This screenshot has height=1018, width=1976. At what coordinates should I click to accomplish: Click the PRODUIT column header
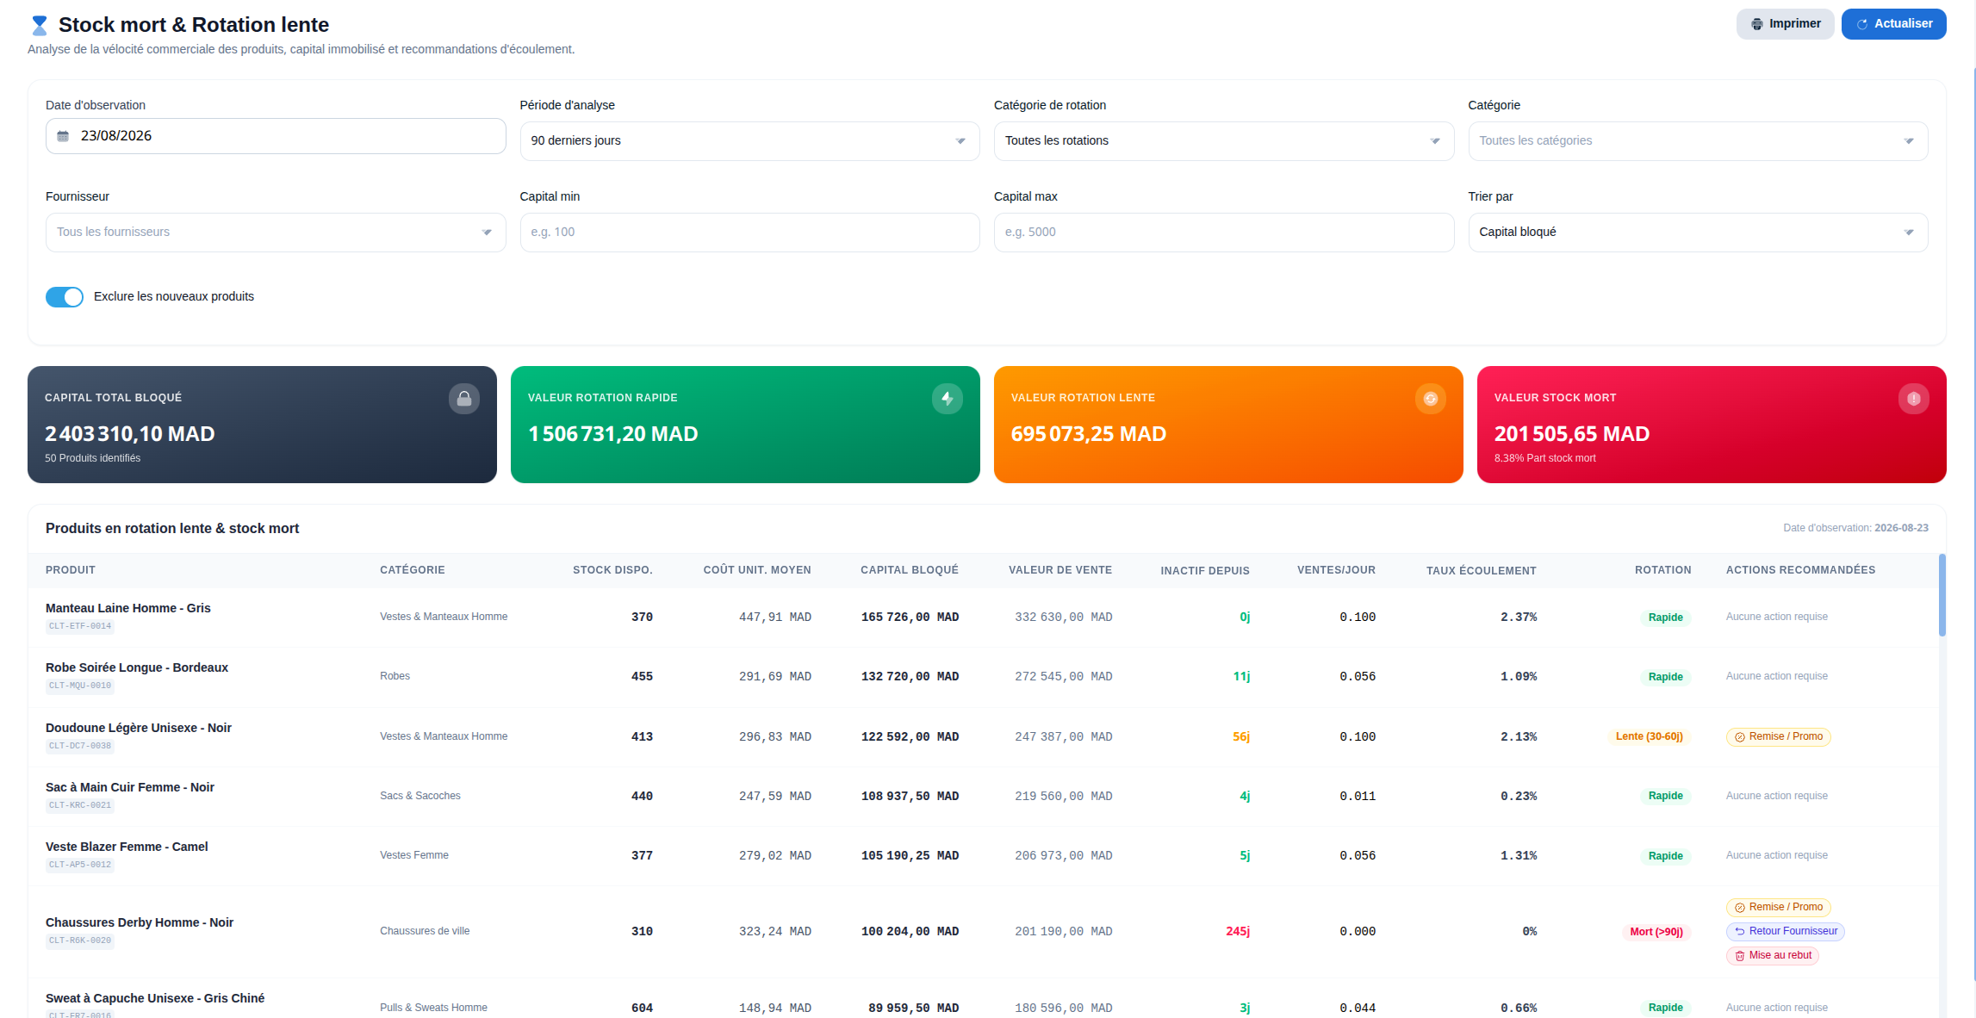(71, 570)
